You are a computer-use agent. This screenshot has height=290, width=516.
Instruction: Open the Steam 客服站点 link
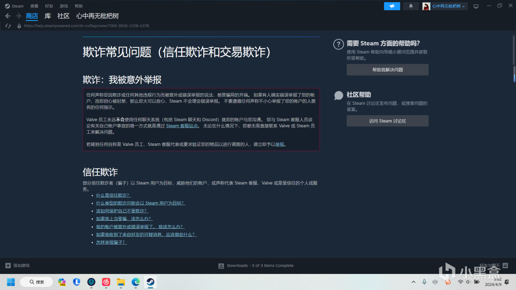coord(182,126)
